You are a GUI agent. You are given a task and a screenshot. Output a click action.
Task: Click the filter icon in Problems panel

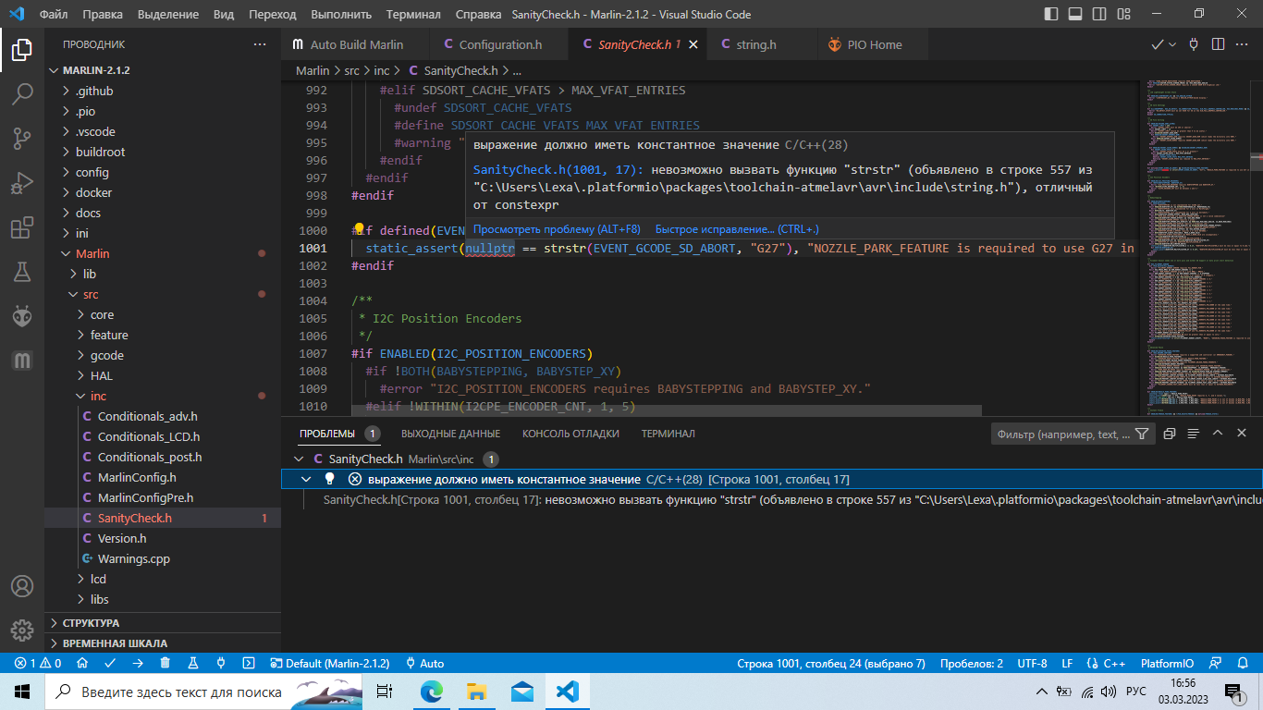point(1142,434)
